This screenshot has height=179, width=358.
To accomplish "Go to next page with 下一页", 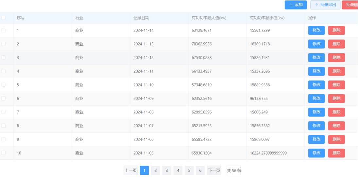I will click(x=214, y=170).
